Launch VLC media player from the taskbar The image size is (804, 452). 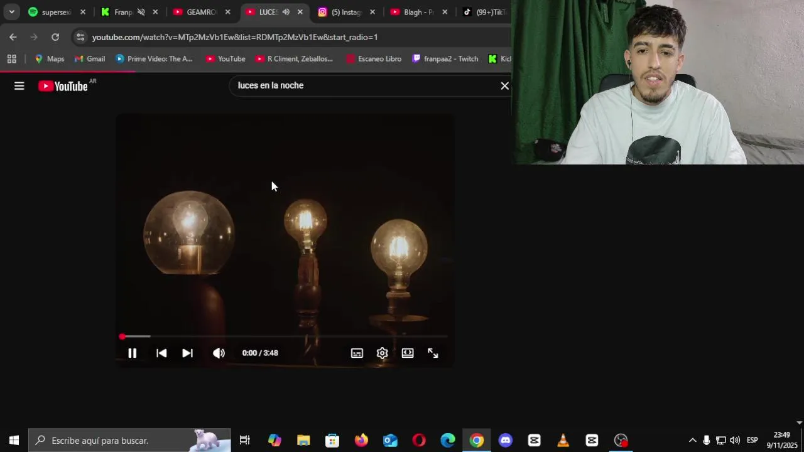(563, 440)
